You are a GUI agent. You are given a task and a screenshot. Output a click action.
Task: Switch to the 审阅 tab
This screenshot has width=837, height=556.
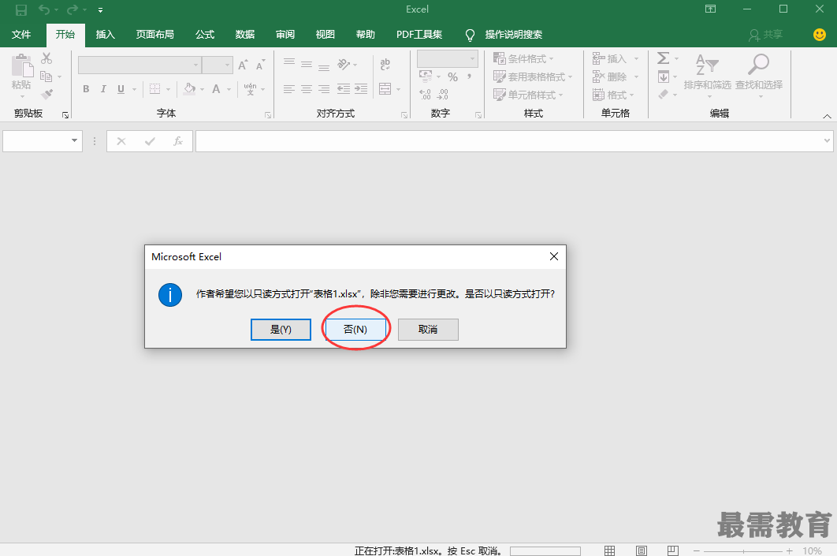tap(285, 35)
